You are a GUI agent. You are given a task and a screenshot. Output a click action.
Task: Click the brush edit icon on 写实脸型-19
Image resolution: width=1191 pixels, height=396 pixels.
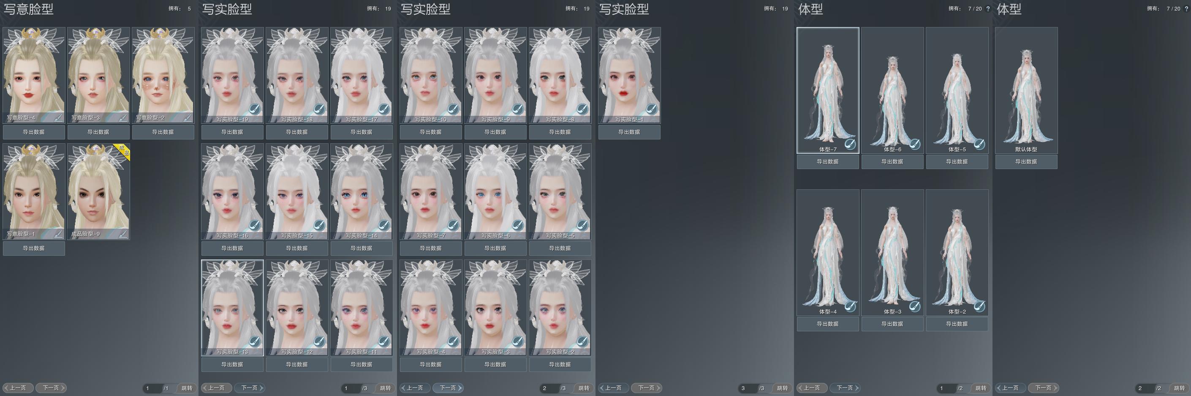(x=254, y=109)
